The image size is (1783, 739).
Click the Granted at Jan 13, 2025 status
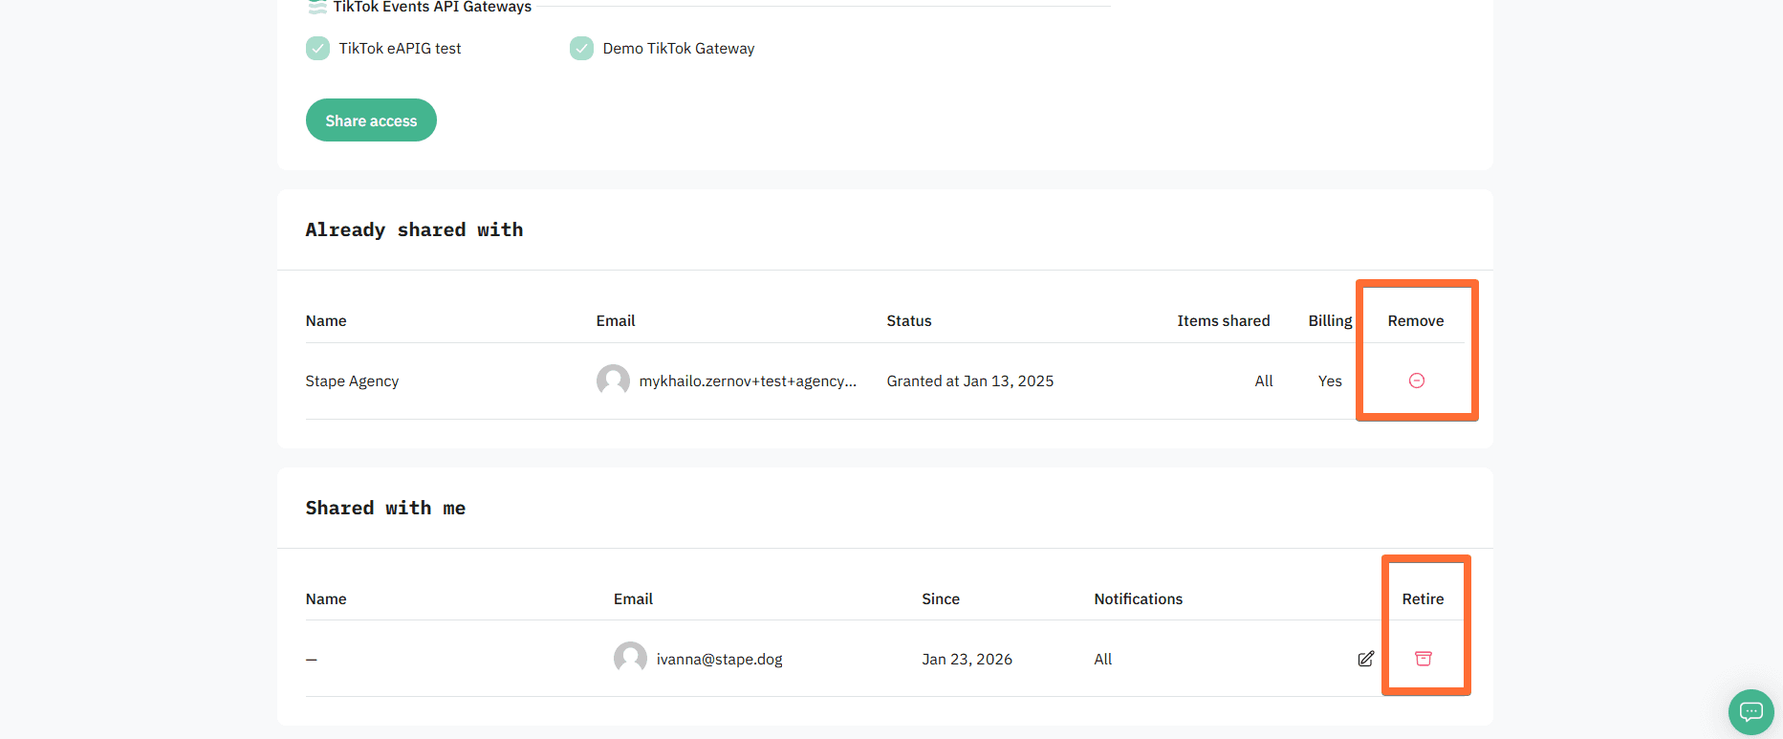point(969,380)
